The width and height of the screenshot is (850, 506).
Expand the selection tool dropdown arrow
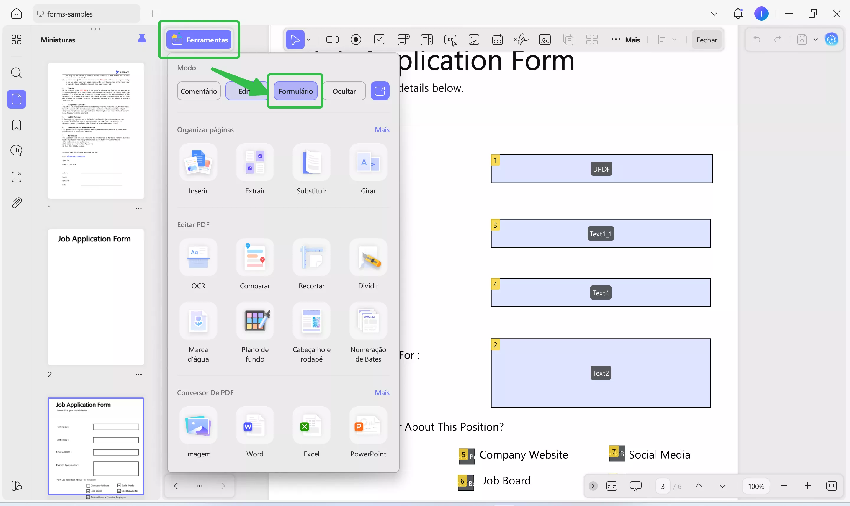(x=309, y=40)
